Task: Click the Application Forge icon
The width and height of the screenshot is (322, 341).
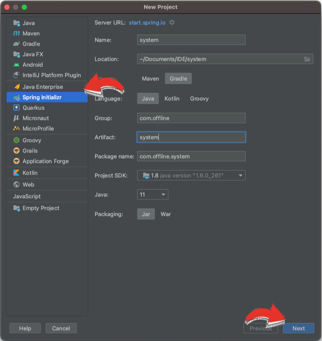Action: tap(16, 161)
